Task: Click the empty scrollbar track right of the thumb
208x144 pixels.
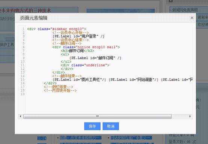Action: 180,117
